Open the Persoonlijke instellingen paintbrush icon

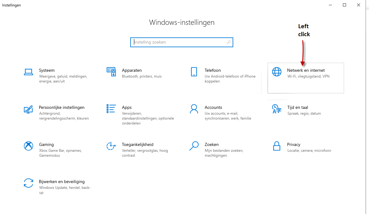[28, 109]
